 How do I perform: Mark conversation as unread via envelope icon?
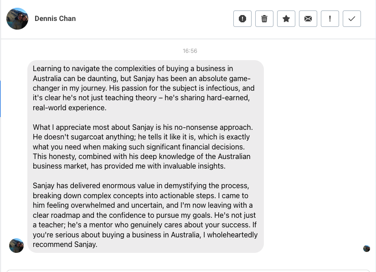click(308, 19)
